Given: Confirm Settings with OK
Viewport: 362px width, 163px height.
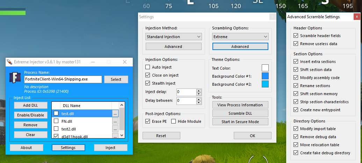Looking at the screenshot, I should (x=253, y=136).
